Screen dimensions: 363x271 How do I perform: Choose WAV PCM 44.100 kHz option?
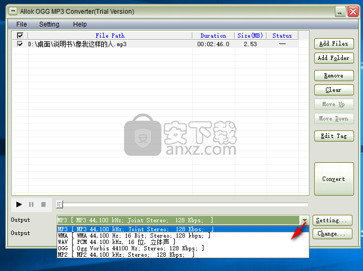(x=183, y=242)
